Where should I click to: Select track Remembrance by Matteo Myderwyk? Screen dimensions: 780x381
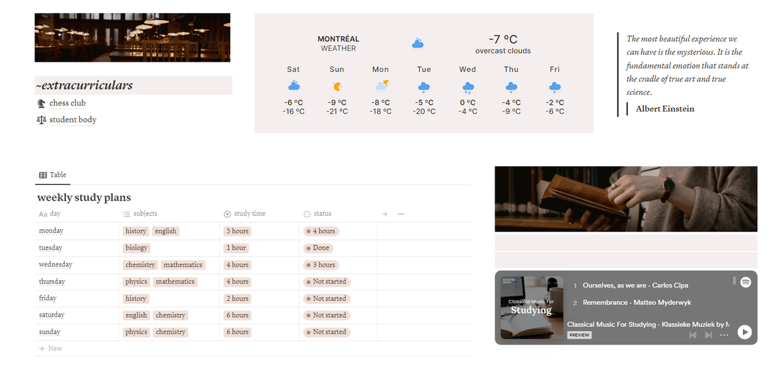[636, 302]
